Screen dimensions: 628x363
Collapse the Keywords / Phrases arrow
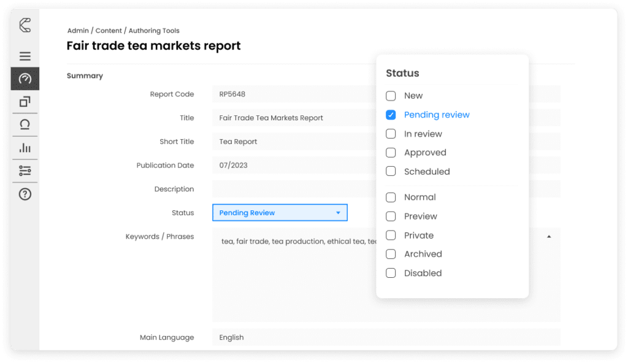[548, 236]
